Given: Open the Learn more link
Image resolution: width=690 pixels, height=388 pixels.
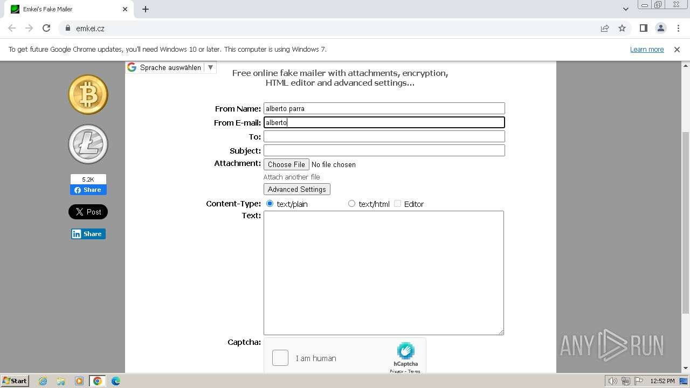Looking at the screenshot, I should click(647, 49).
